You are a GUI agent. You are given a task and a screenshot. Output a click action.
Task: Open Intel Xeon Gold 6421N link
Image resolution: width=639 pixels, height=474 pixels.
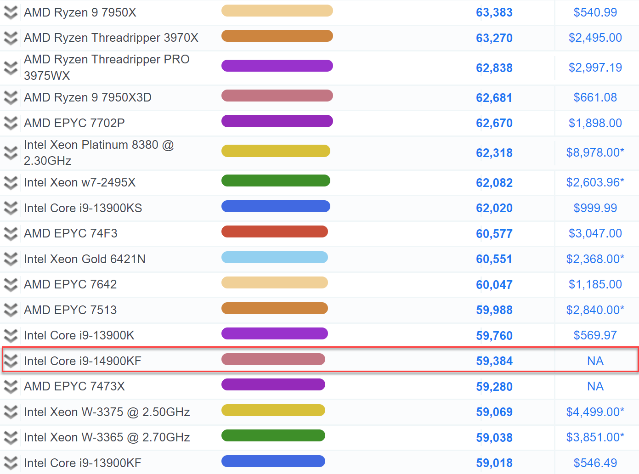pos(85,259)
